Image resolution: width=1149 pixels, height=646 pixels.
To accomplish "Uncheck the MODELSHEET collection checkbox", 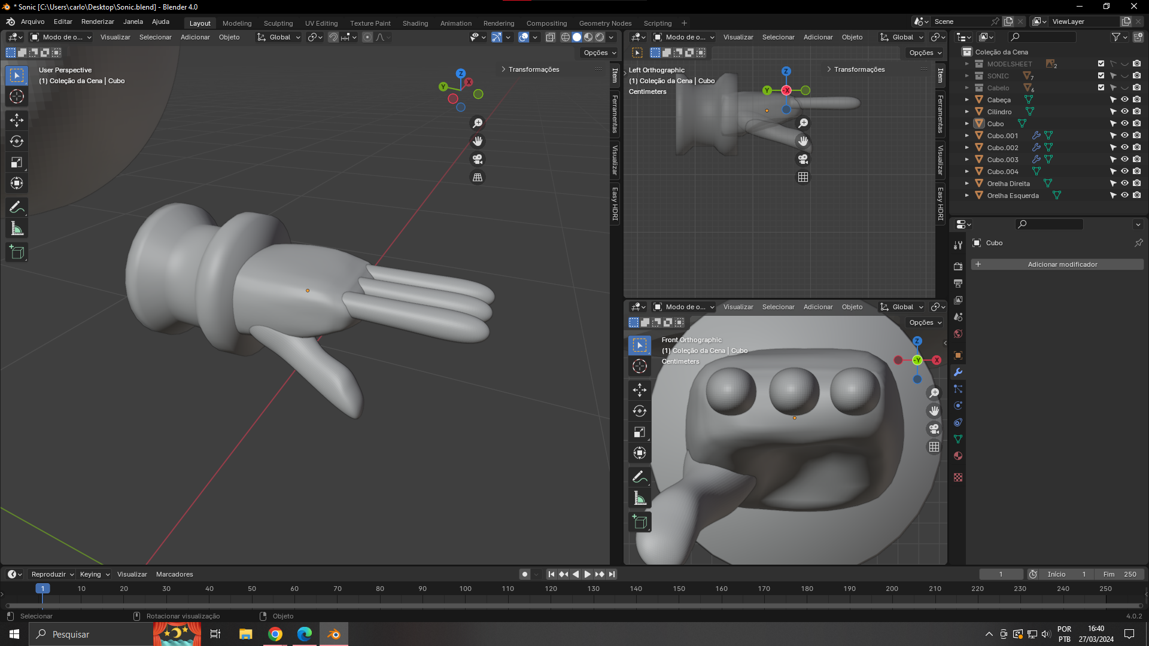I will [x=1101, y=64].
